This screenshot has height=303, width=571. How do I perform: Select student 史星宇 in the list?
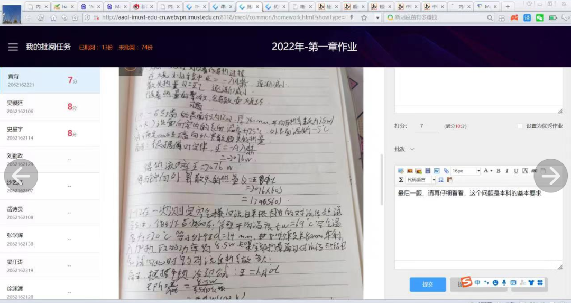tap(50, 133)
